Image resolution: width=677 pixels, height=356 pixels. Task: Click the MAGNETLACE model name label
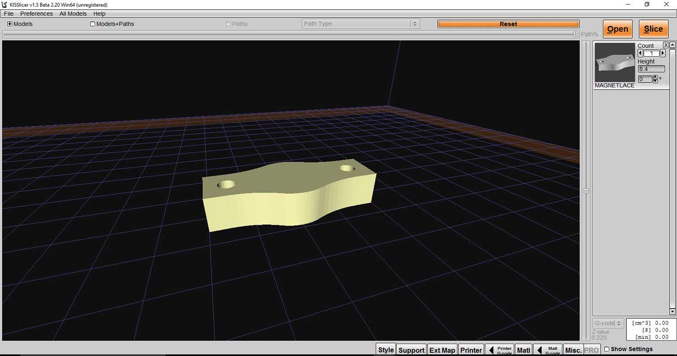tap(614, 85)
